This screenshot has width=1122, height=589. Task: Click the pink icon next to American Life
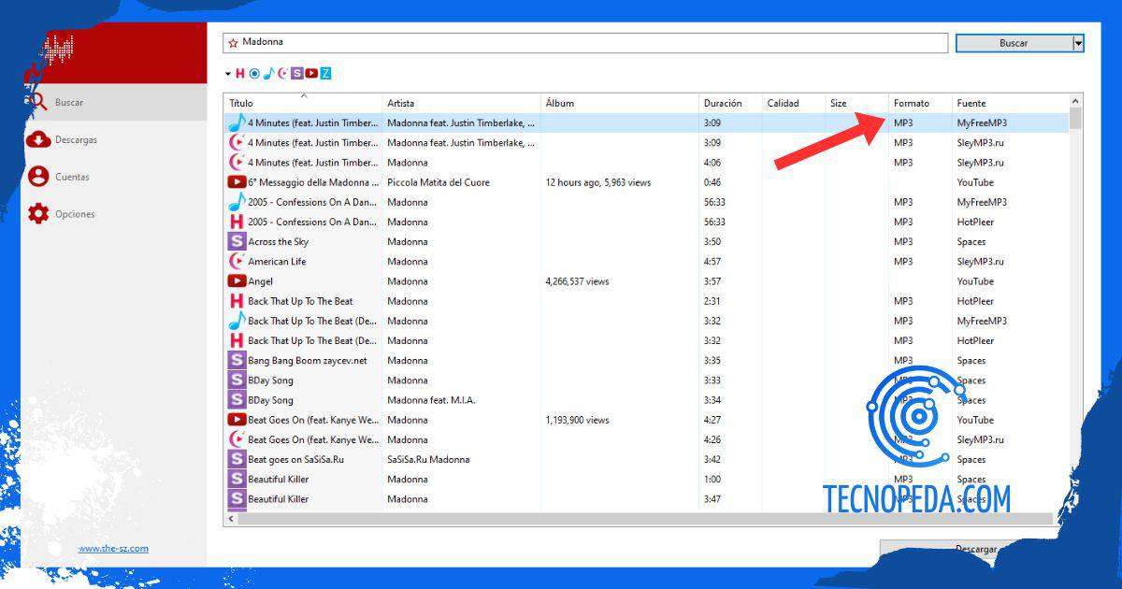coord(237,262)
